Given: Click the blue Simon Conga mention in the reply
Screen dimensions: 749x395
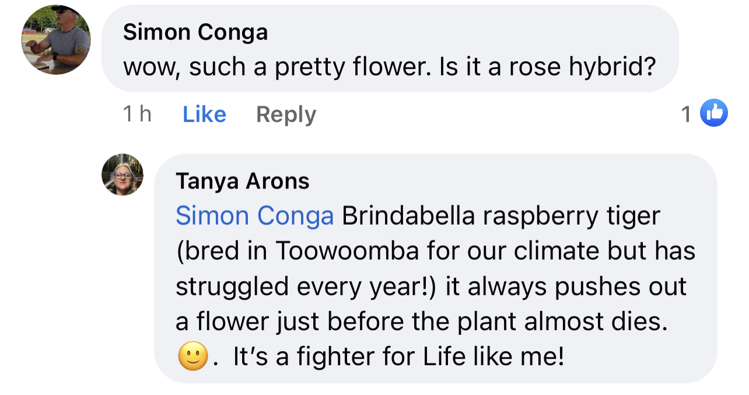Looking at the screenshot, I should [x=254, y=216].
